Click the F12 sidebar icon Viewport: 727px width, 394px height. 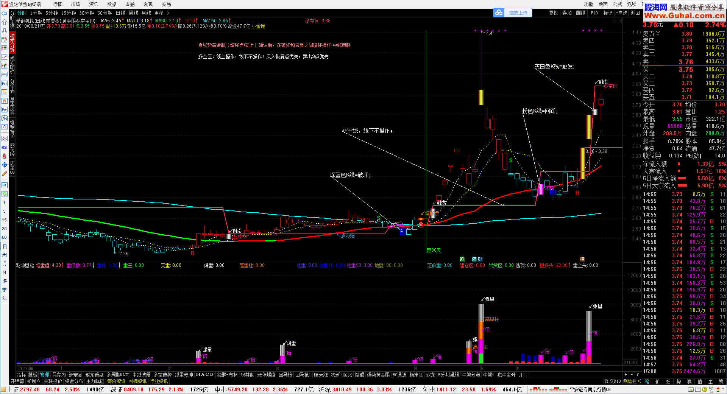[x=5, y=110]
